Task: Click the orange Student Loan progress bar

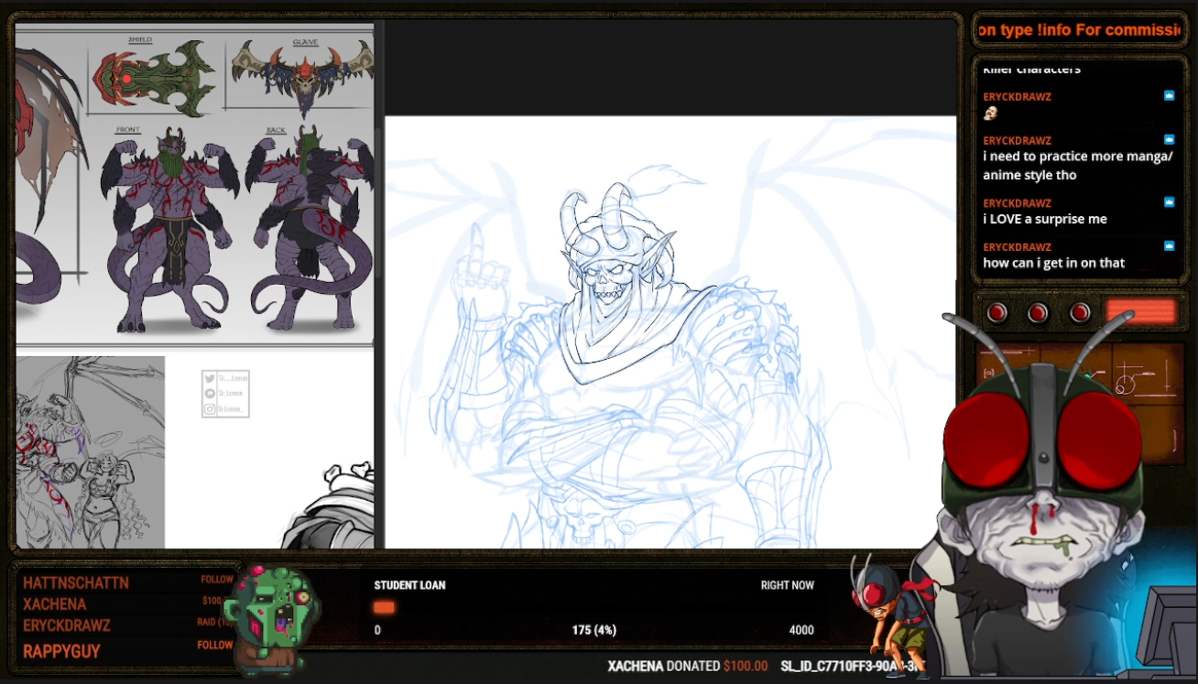Action: point(384,607)
